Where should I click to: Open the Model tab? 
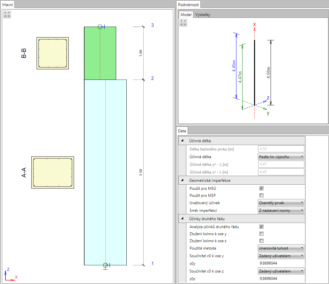[186, 14]
